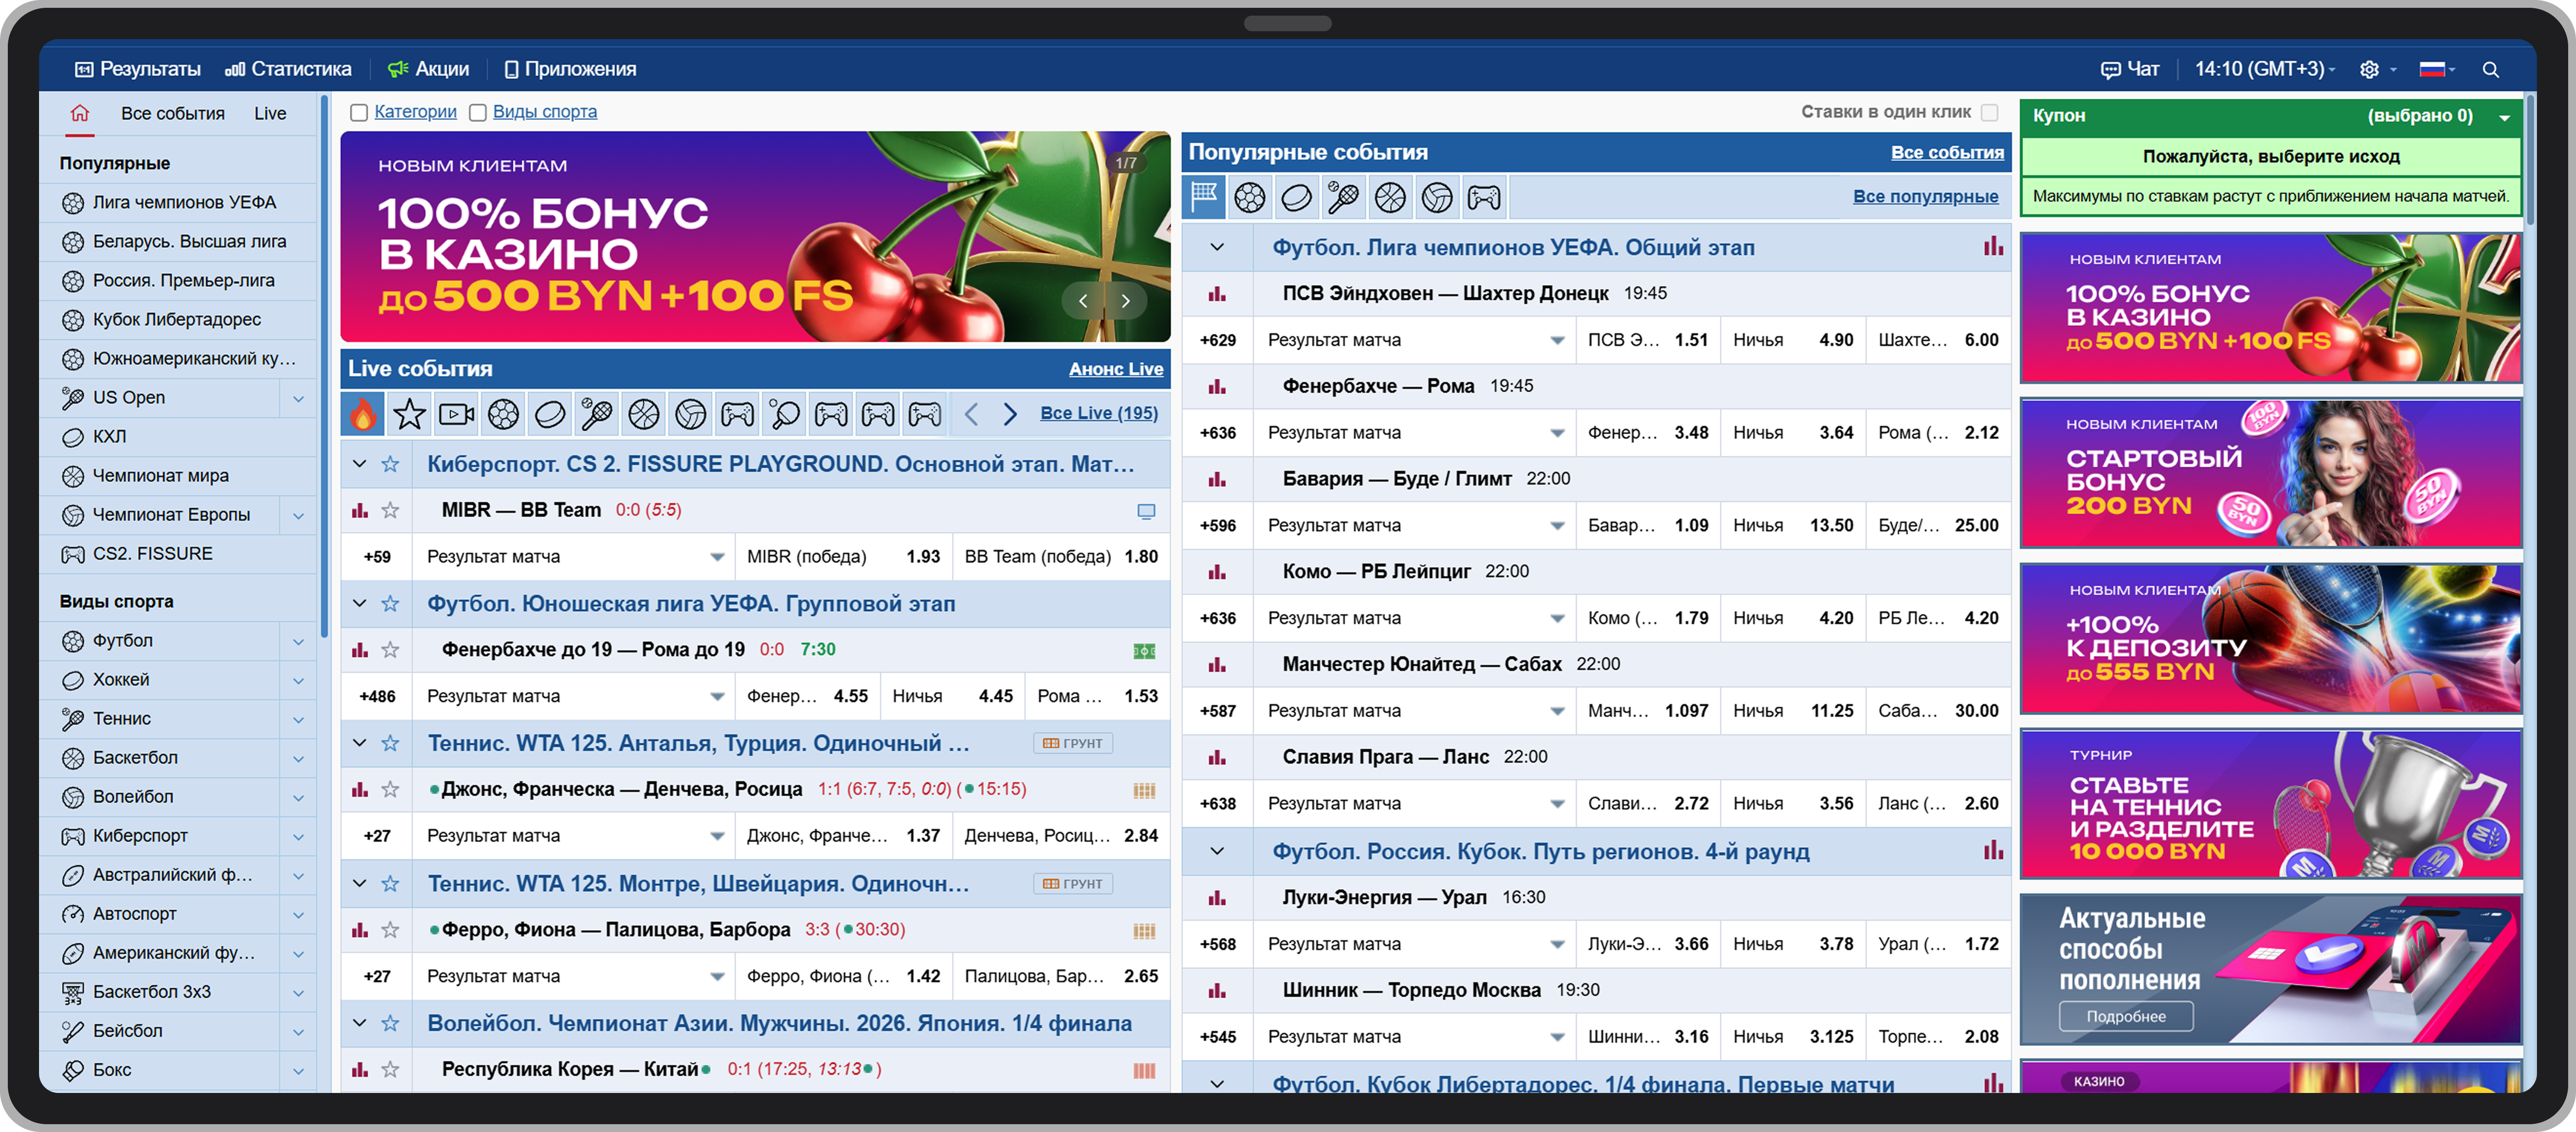
Task: Filter Популярные события by esports gamepad icon
Action: click(x=1484, y=197)
